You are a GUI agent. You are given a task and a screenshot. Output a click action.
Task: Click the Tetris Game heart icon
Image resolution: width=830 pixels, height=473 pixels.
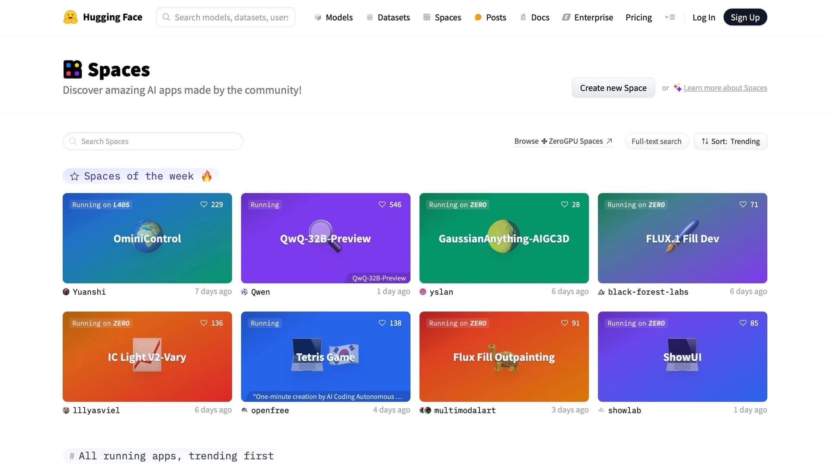point(382,323)
